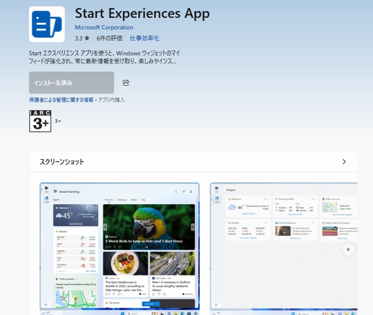Screen dimensions: 373x315
Task: Open the 仕事効率化 category link
Action: click(x=145, y=38)
